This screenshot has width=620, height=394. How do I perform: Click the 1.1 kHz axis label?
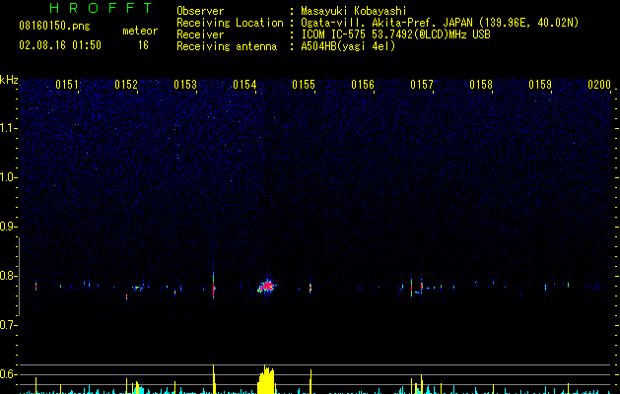tap(9, 128)
